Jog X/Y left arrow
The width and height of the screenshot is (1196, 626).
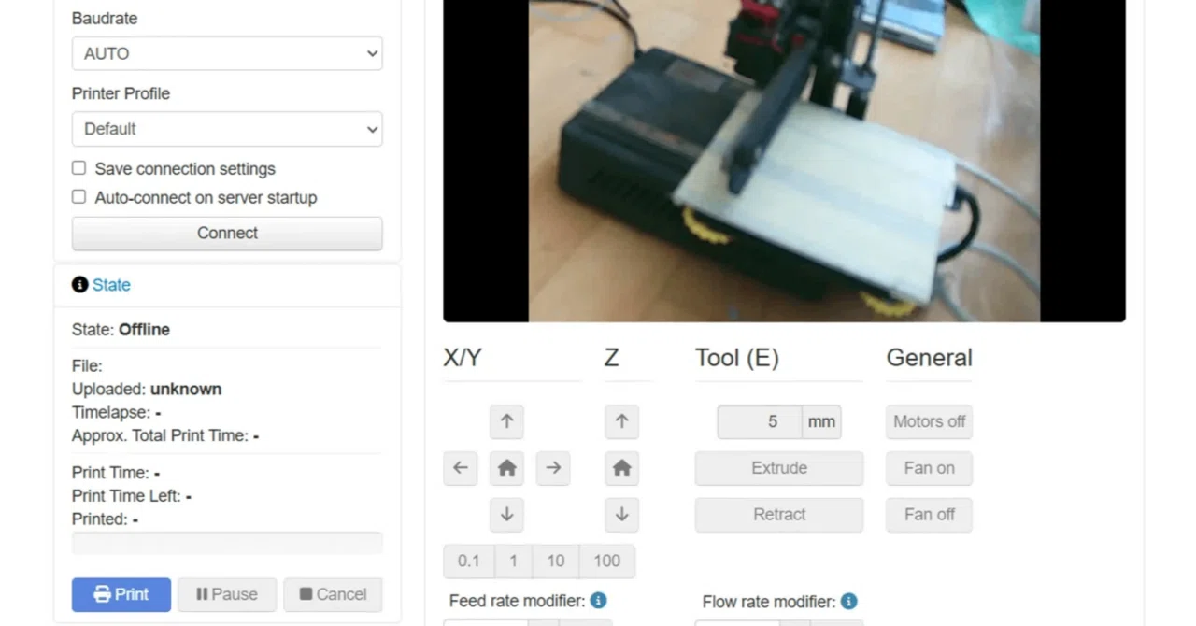(461, 468)
